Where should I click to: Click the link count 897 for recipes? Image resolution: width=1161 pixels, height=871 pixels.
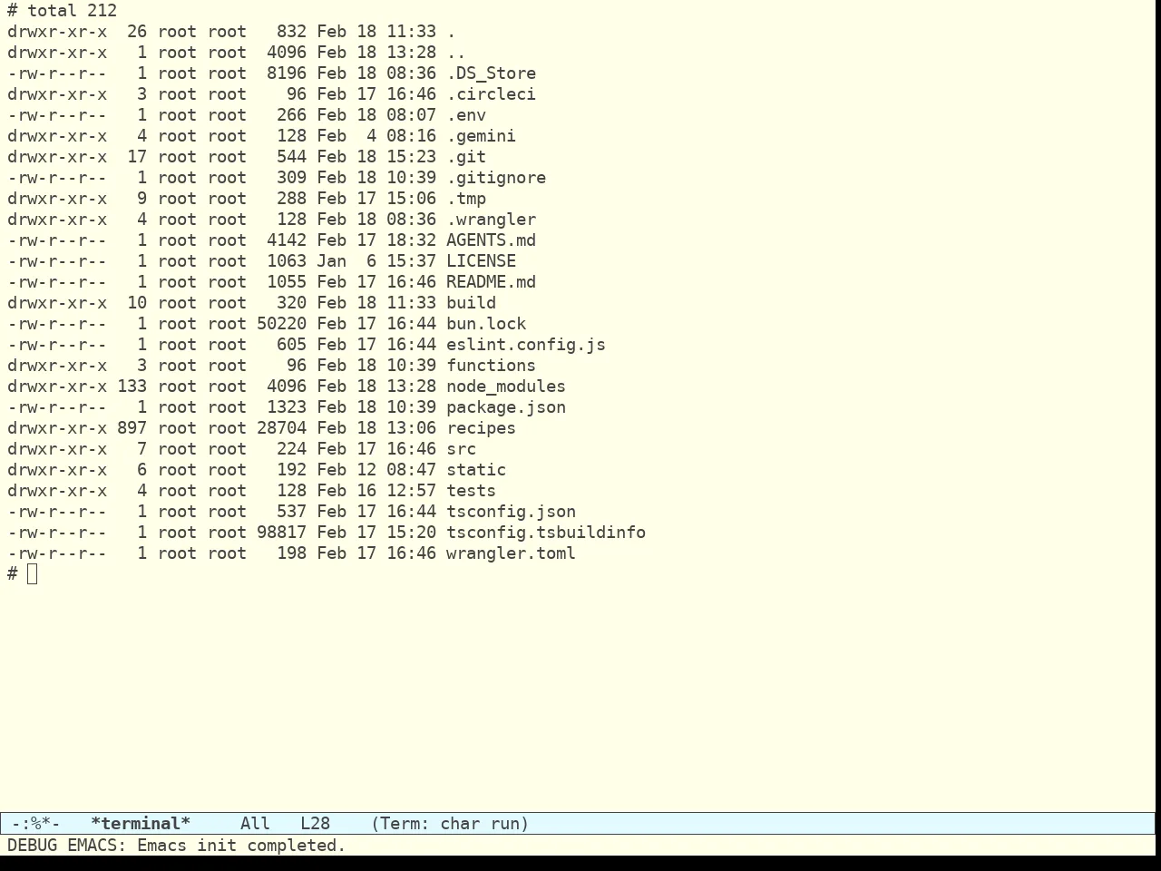point(132,428)
